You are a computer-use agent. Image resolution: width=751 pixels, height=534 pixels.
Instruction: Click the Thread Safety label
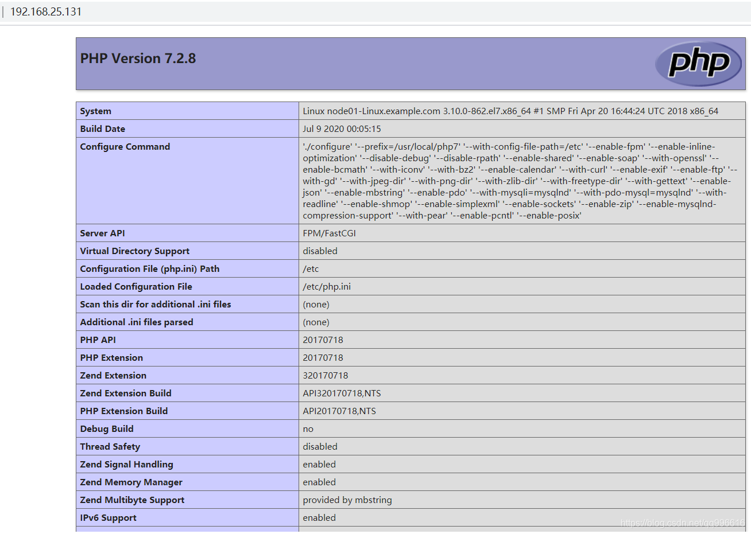(110, 447)
